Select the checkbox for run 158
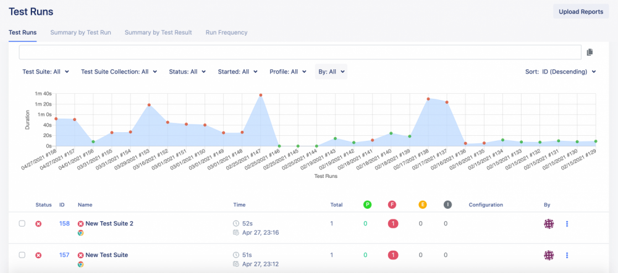 [x=22, y=224]
